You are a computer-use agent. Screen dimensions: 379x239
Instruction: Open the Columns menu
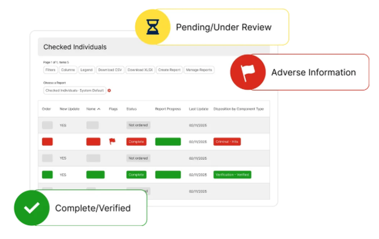[x=68, y=70]
